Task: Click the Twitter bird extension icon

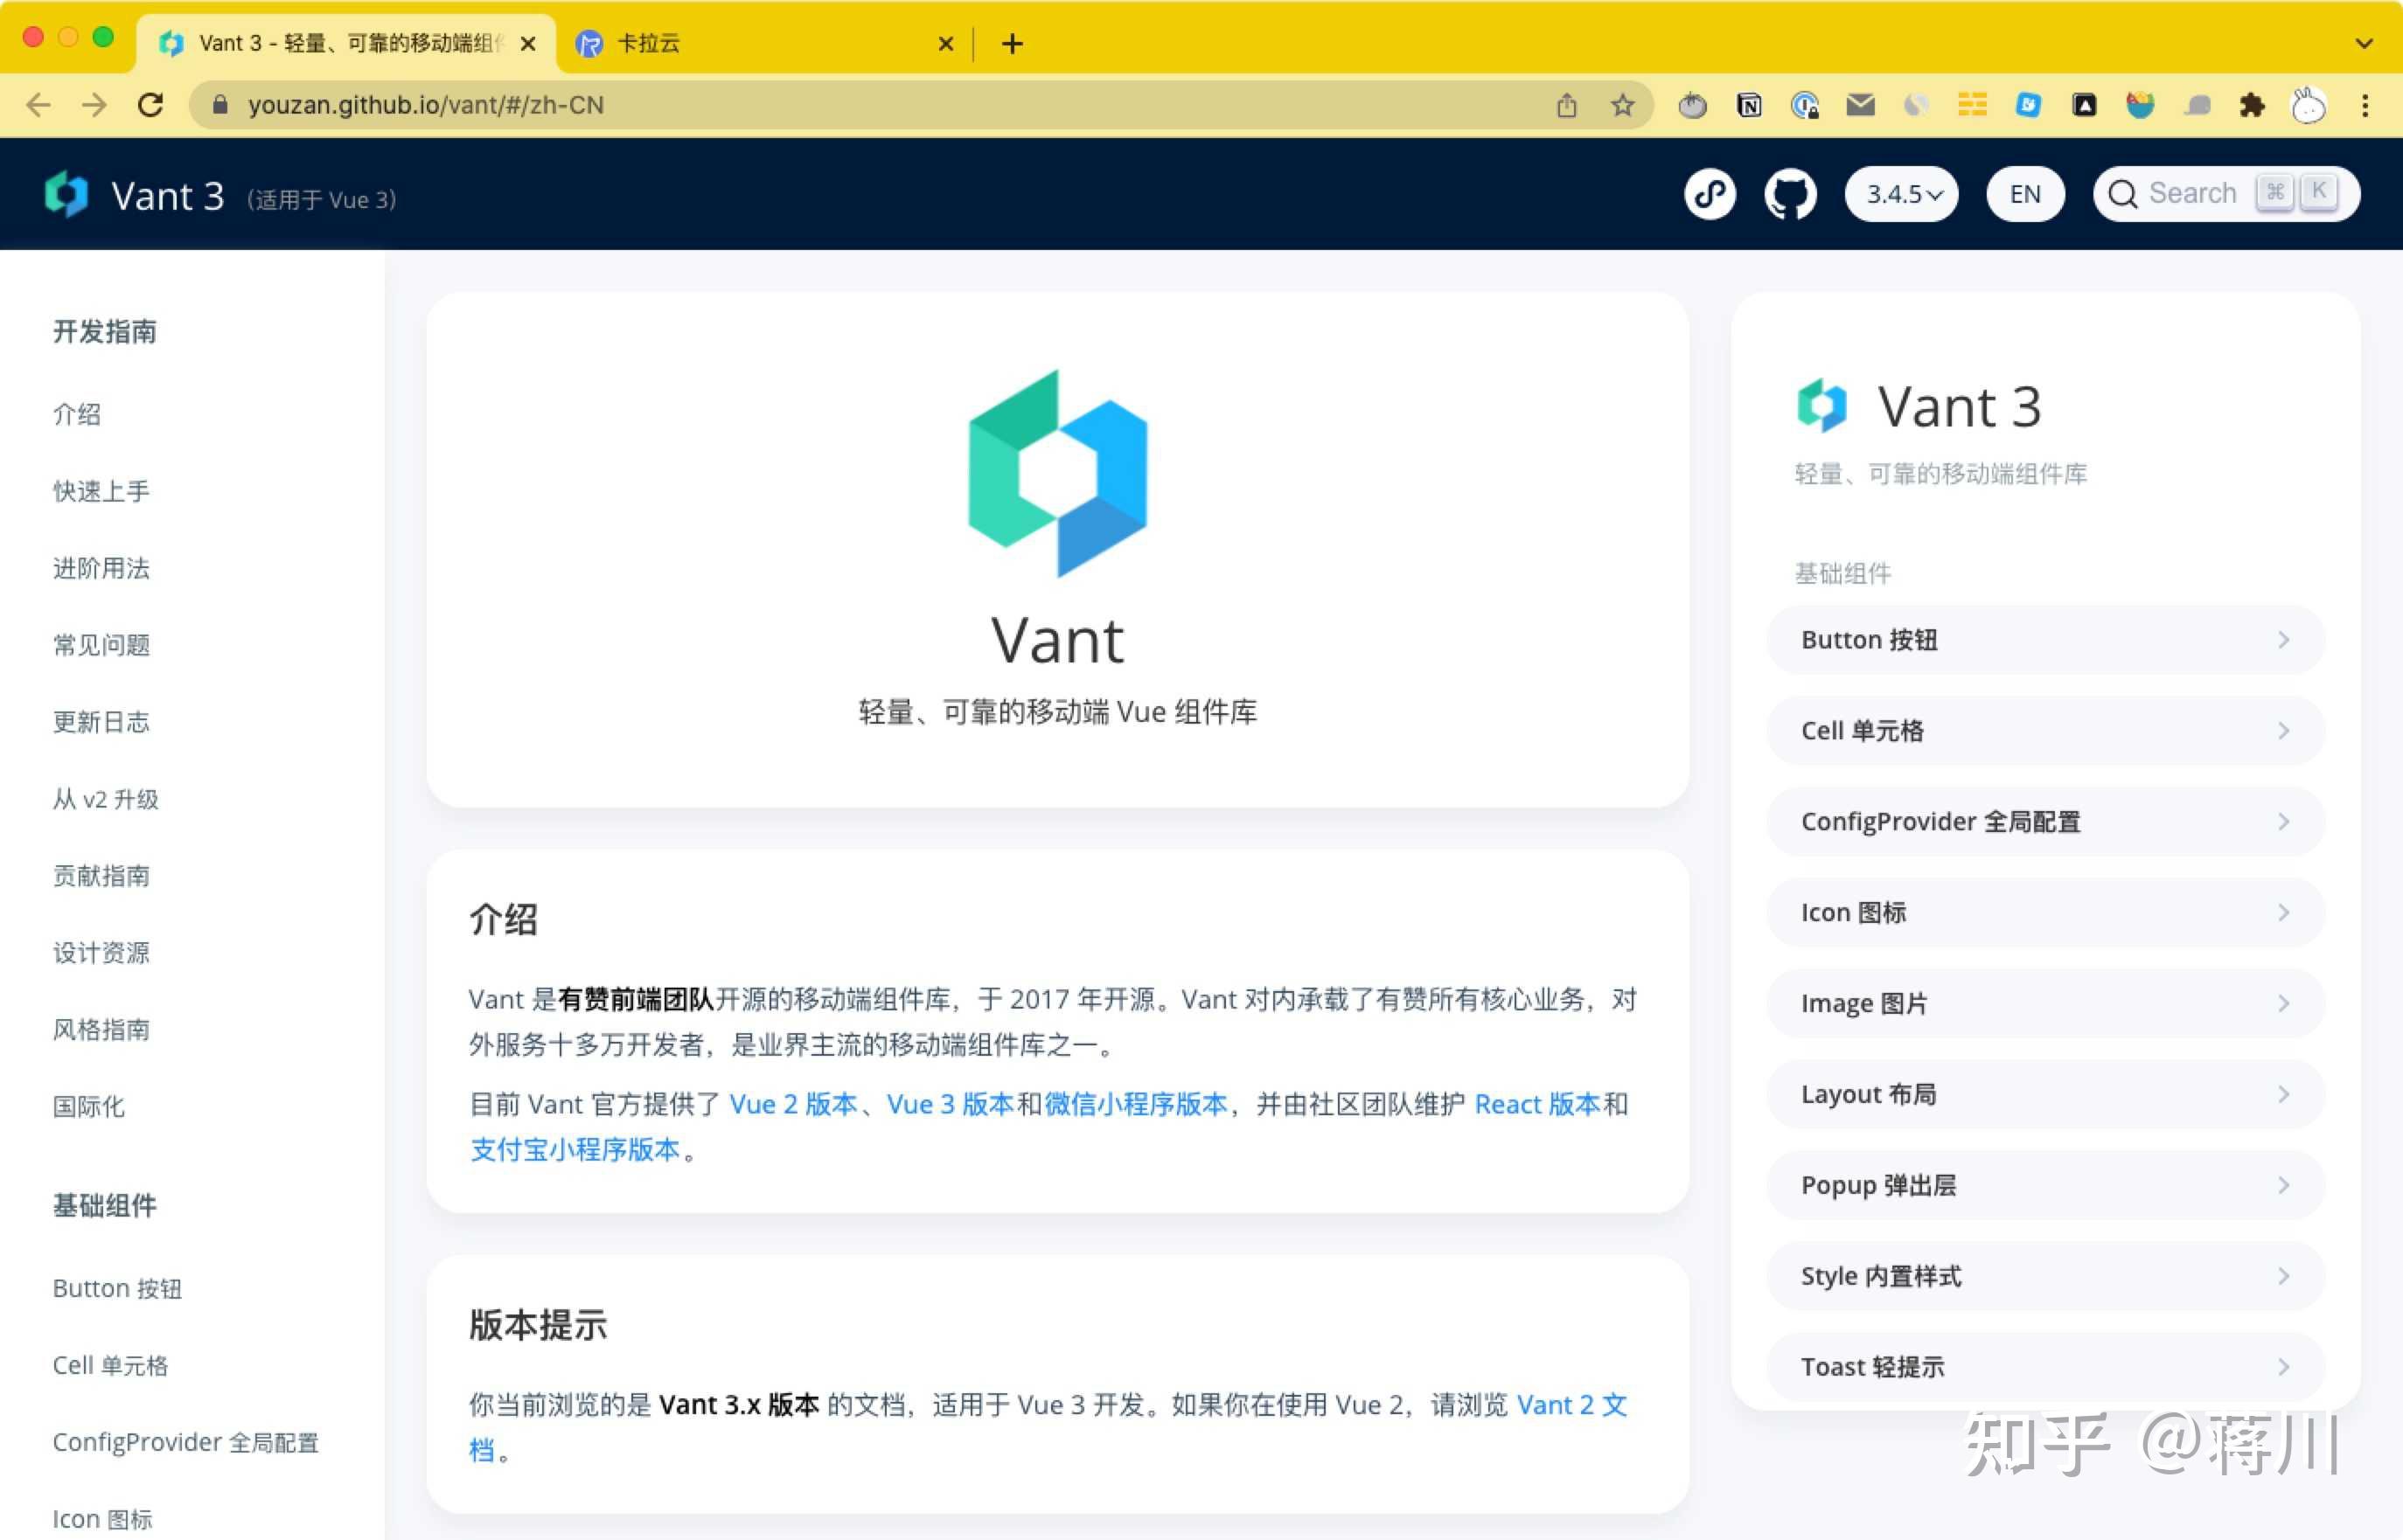Action: pyautogui.click(x=2140, y=105)
